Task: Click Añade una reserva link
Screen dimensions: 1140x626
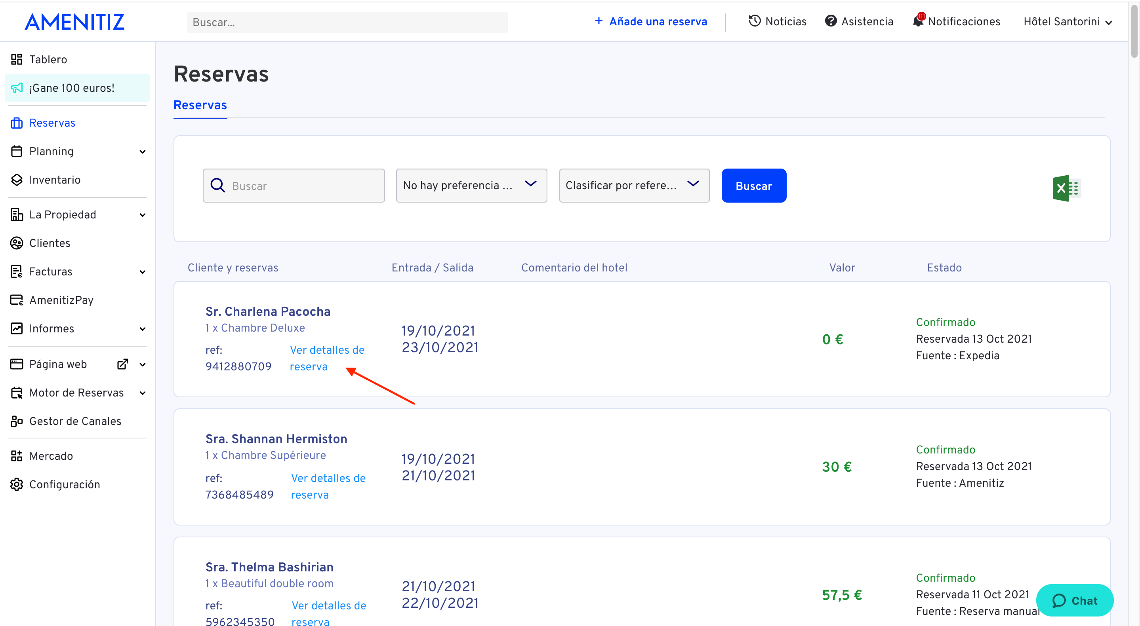Action: pyautogui.click(x=658, y=21)
